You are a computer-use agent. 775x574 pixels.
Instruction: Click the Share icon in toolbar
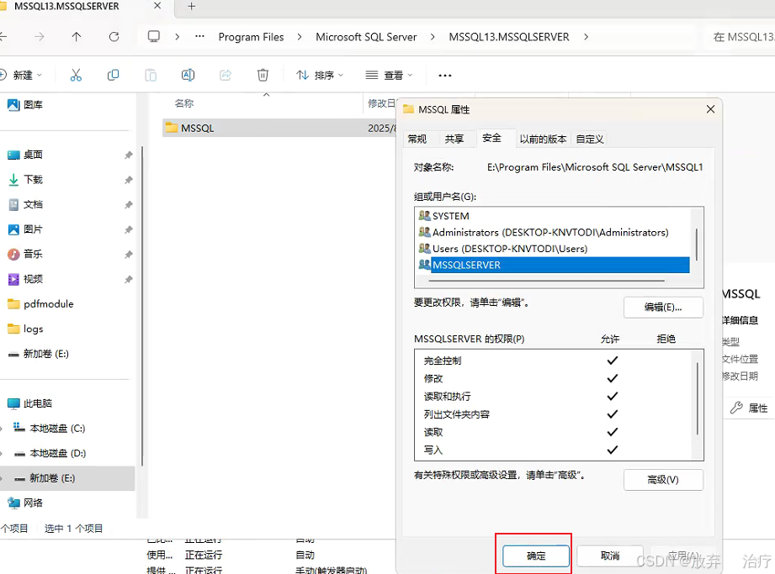pyautogui.click(x=226, y=75)
